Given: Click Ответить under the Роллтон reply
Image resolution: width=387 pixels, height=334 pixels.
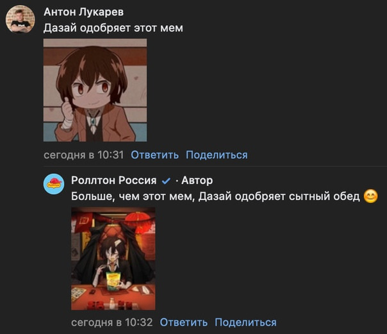Looking at the screenshot, I should (184, 322).
